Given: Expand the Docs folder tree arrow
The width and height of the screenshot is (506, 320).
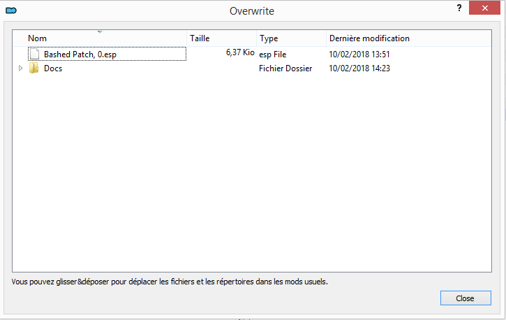Looking at the screenshot, I should [20, 68].
